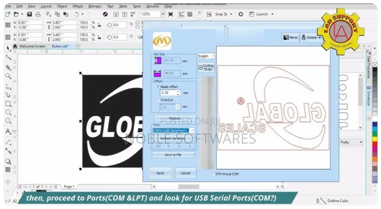381x209 pixels.
Task: Click the Print icon
Action: pos(38,14)
